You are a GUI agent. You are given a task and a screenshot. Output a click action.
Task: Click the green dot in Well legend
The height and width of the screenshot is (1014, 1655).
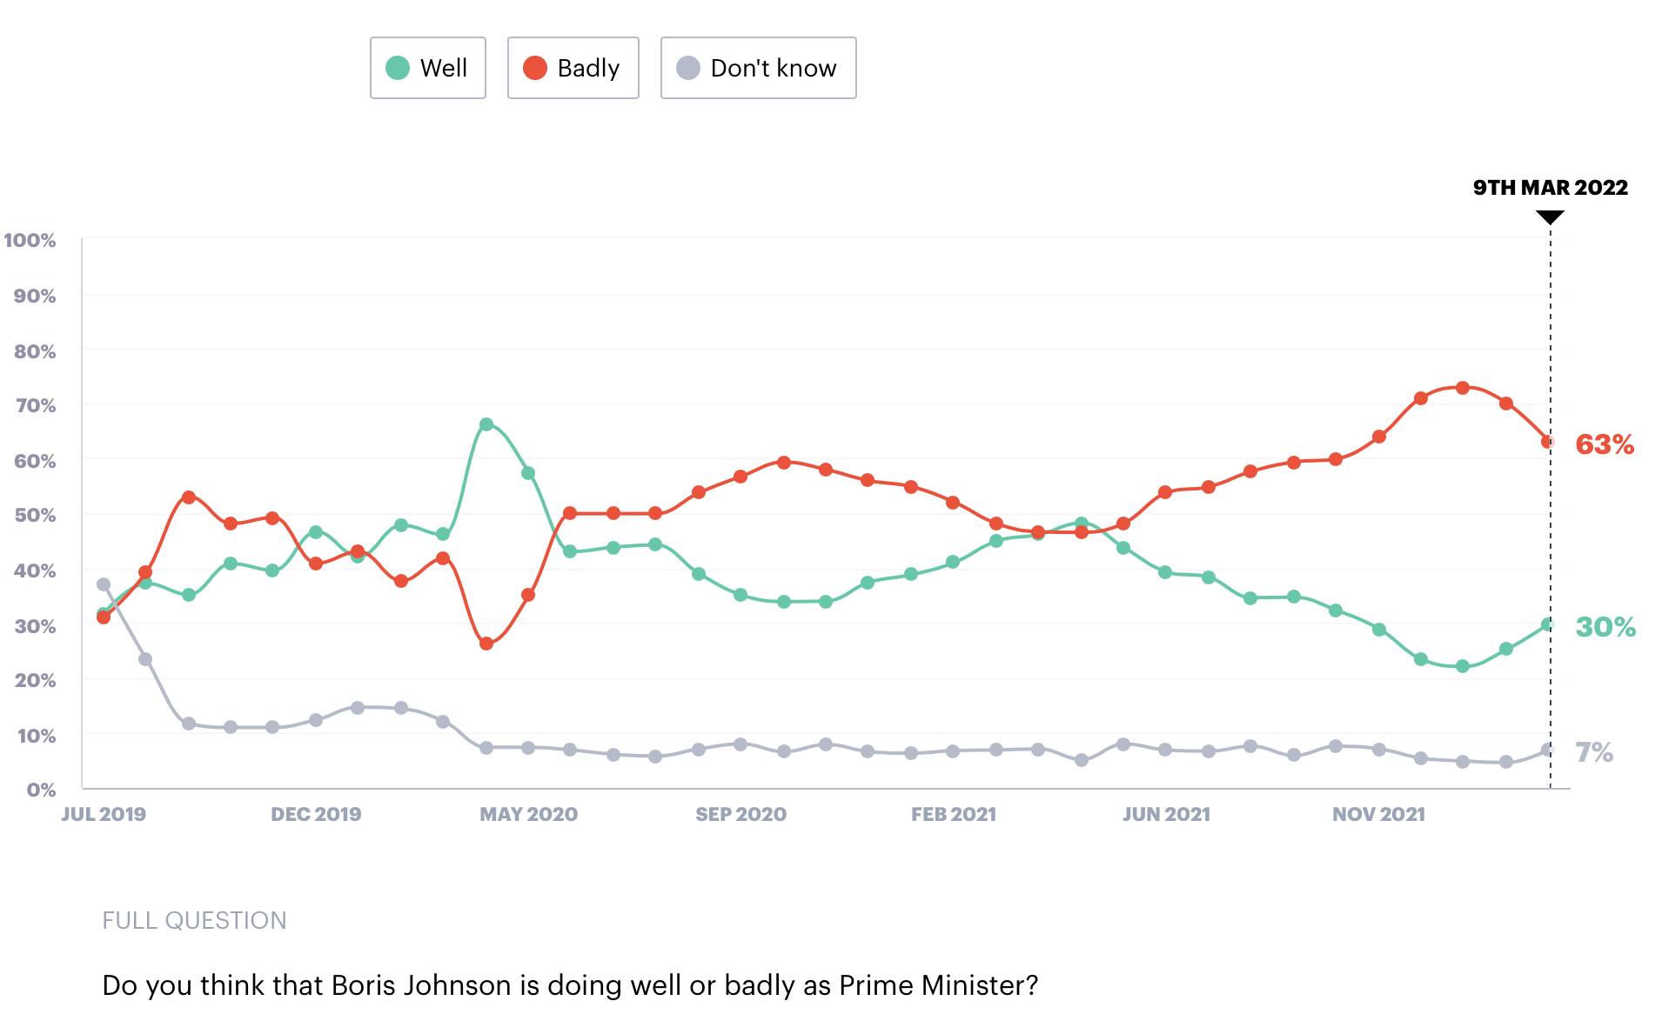click(398, 68)
